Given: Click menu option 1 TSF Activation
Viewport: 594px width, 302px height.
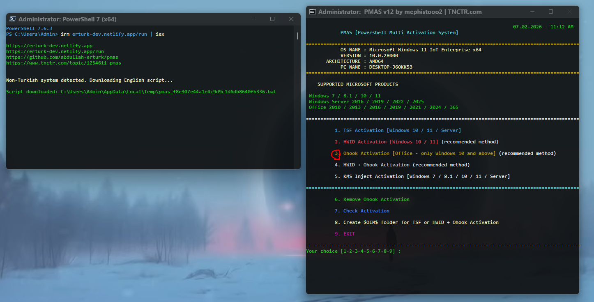Looking at the screenshot, I should click(x=398, y=130).
